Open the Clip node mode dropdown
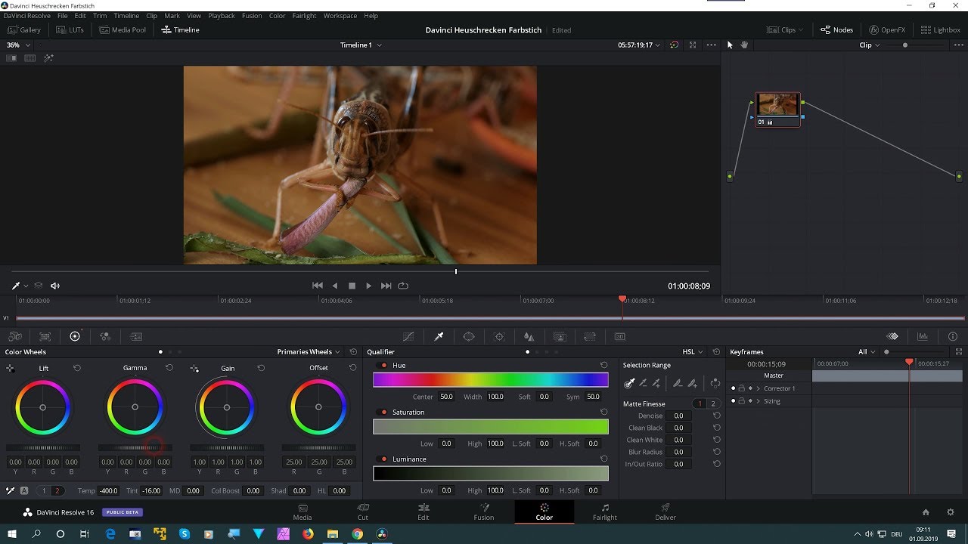This screenshot has height=544, width=968. (870, 45)
